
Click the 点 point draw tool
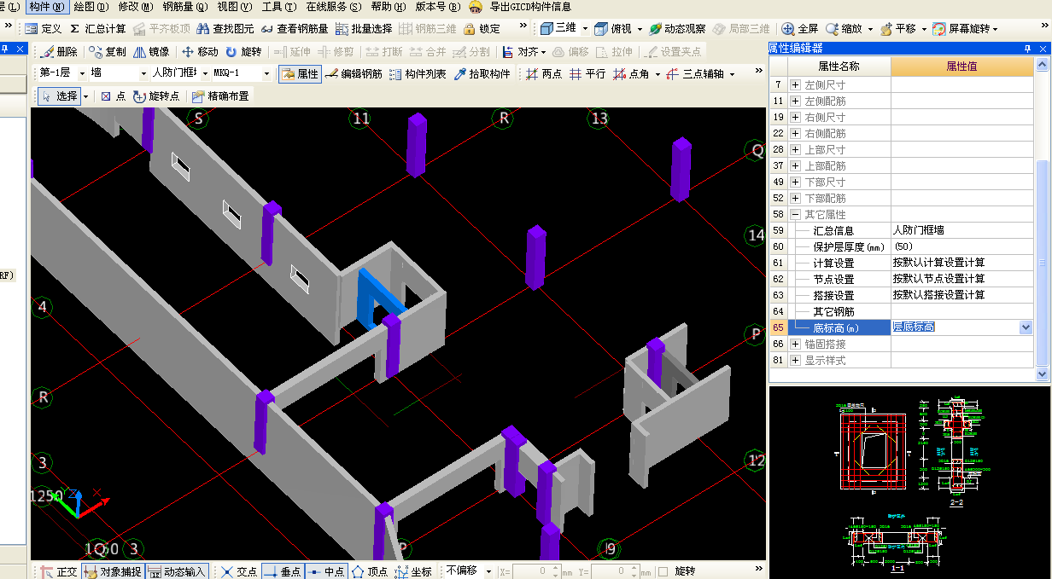pyautogui.click(x=113, y=96)
